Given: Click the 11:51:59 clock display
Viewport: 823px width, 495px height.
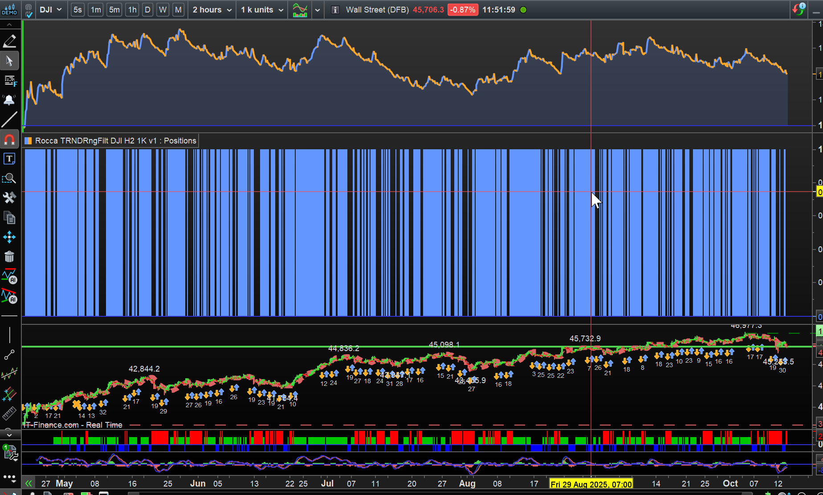Looking at the screenshot, I should tap(499, 10).
